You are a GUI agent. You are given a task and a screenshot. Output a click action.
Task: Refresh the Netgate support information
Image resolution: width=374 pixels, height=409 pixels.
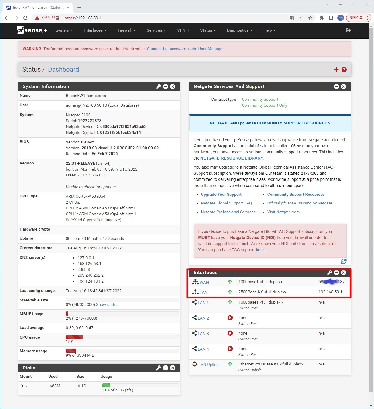(344, 261)
